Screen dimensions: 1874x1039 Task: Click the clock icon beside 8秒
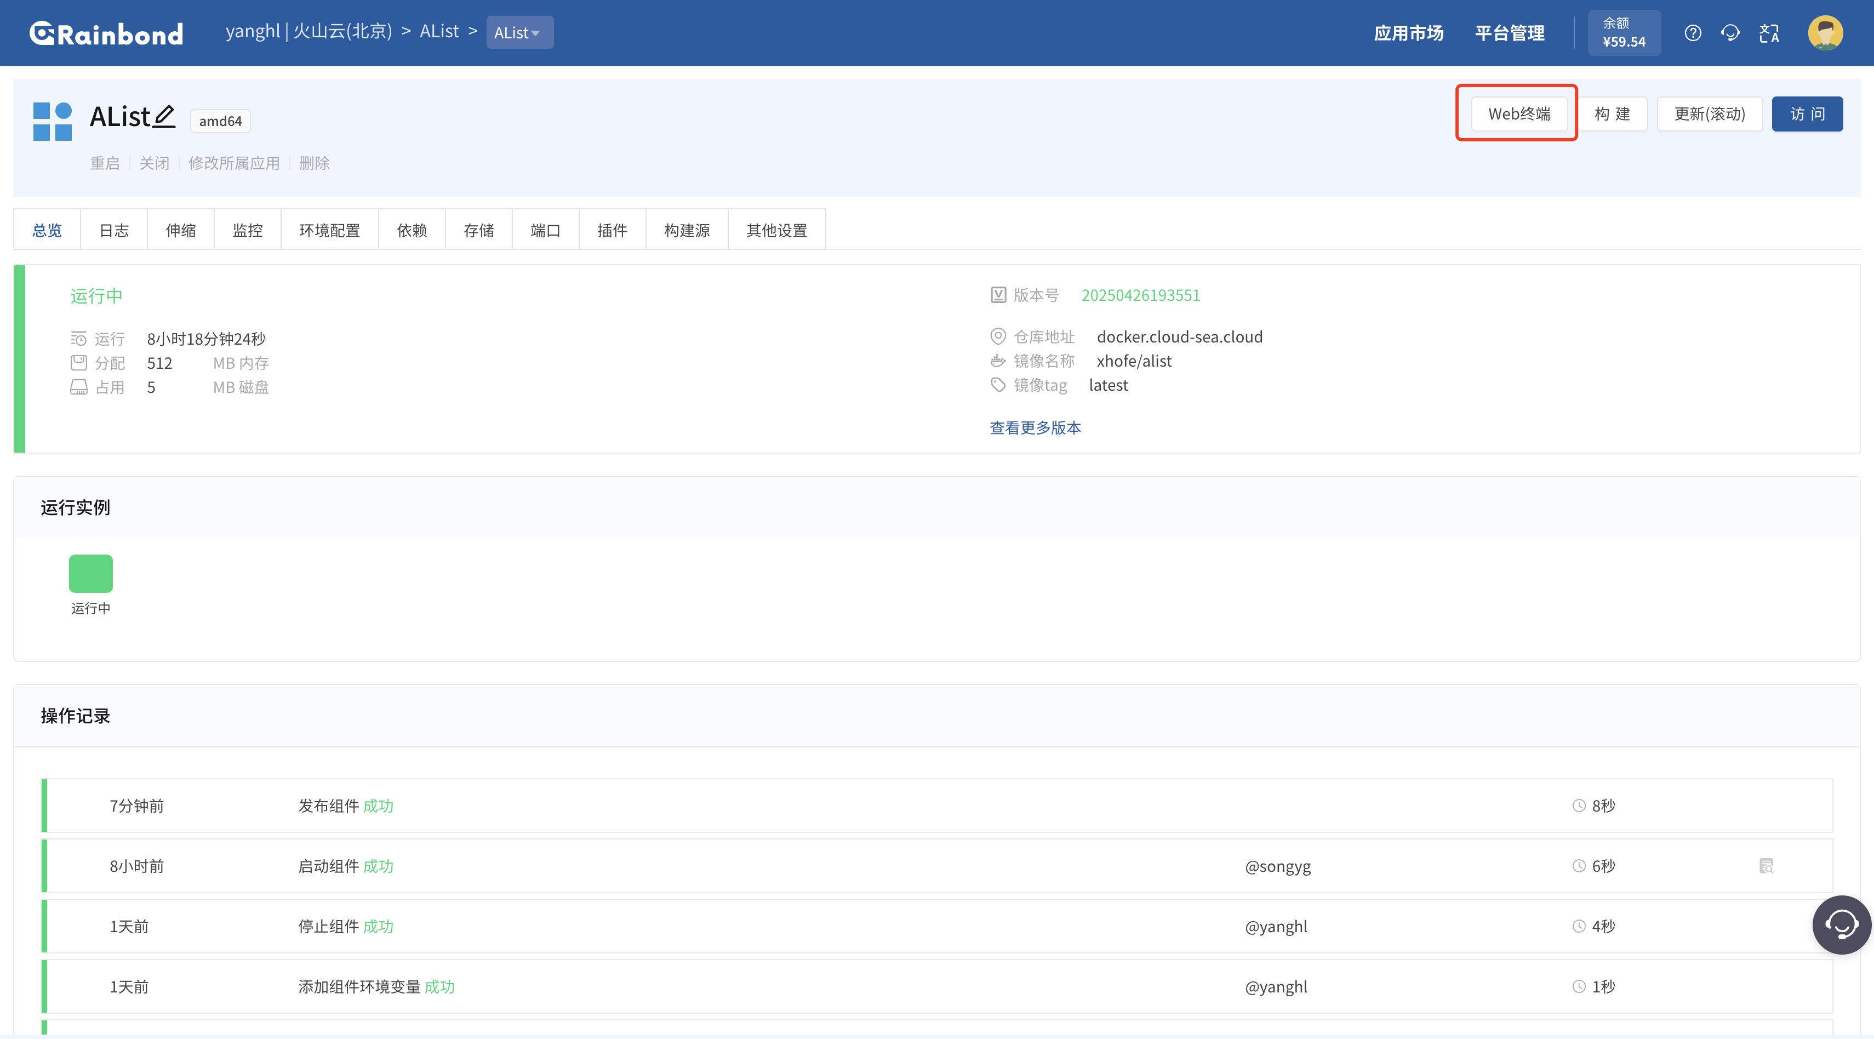pyautogui.click(x=1579, y=806)
